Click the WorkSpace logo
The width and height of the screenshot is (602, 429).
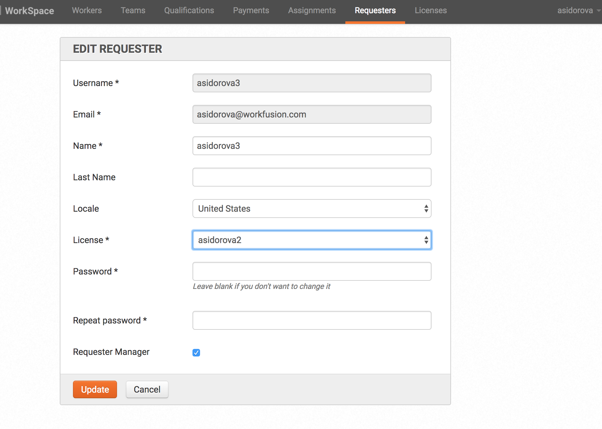click(30, 11)
